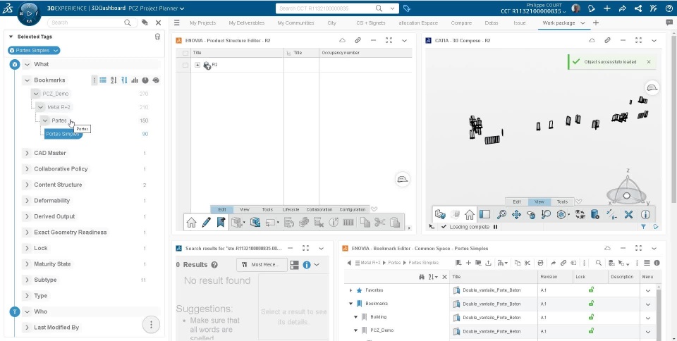The height and width of the screenshot is (341, 677).
Task: Click the tag panel Search field
Action: tap(88, 23)
